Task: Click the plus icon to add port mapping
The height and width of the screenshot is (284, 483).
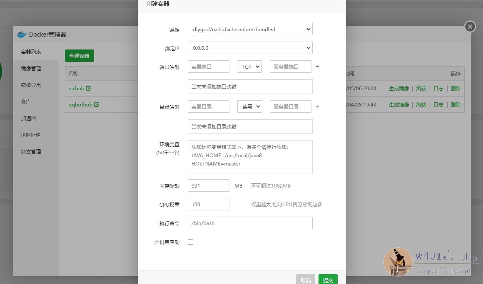Action: tap(317, 67)
